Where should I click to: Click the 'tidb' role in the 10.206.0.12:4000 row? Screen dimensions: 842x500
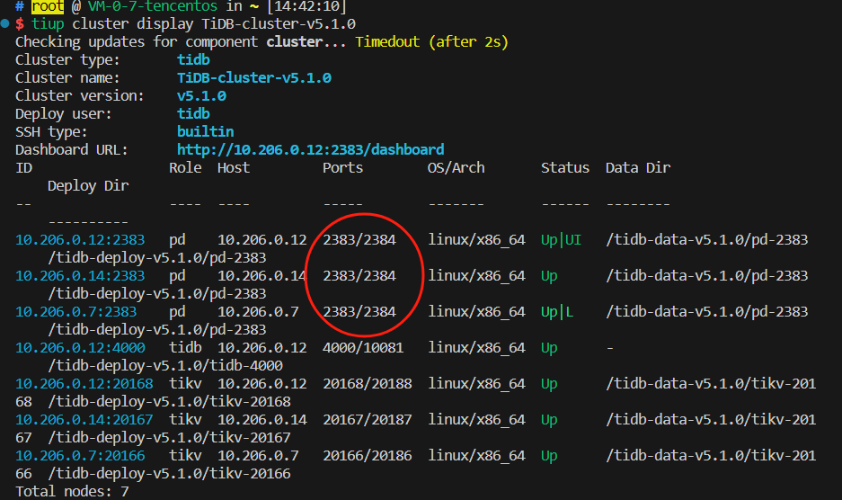pyautogui.click(x=185, y=348)
